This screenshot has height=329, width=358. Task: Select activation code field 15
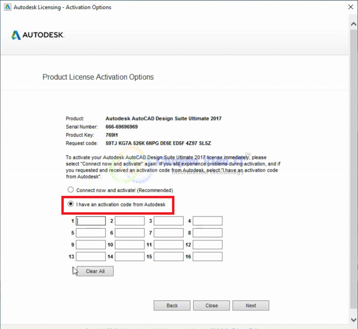point(169,256)
